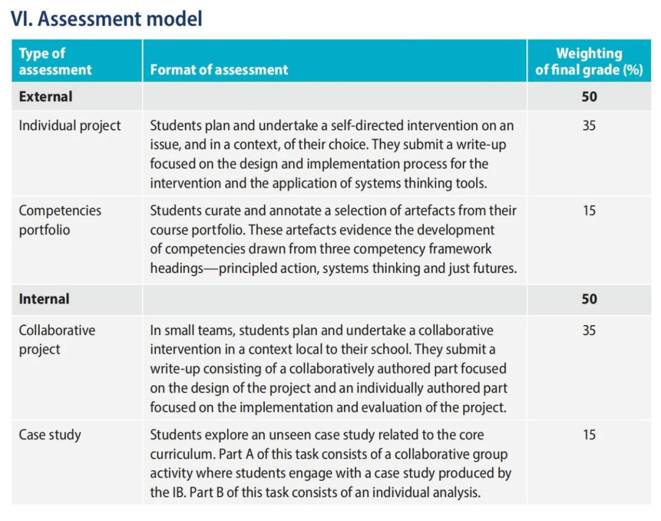Viewport: 661px width, 521px height.
Task: Click the "Competencies portfolio" row label
Action: (60, 220)
